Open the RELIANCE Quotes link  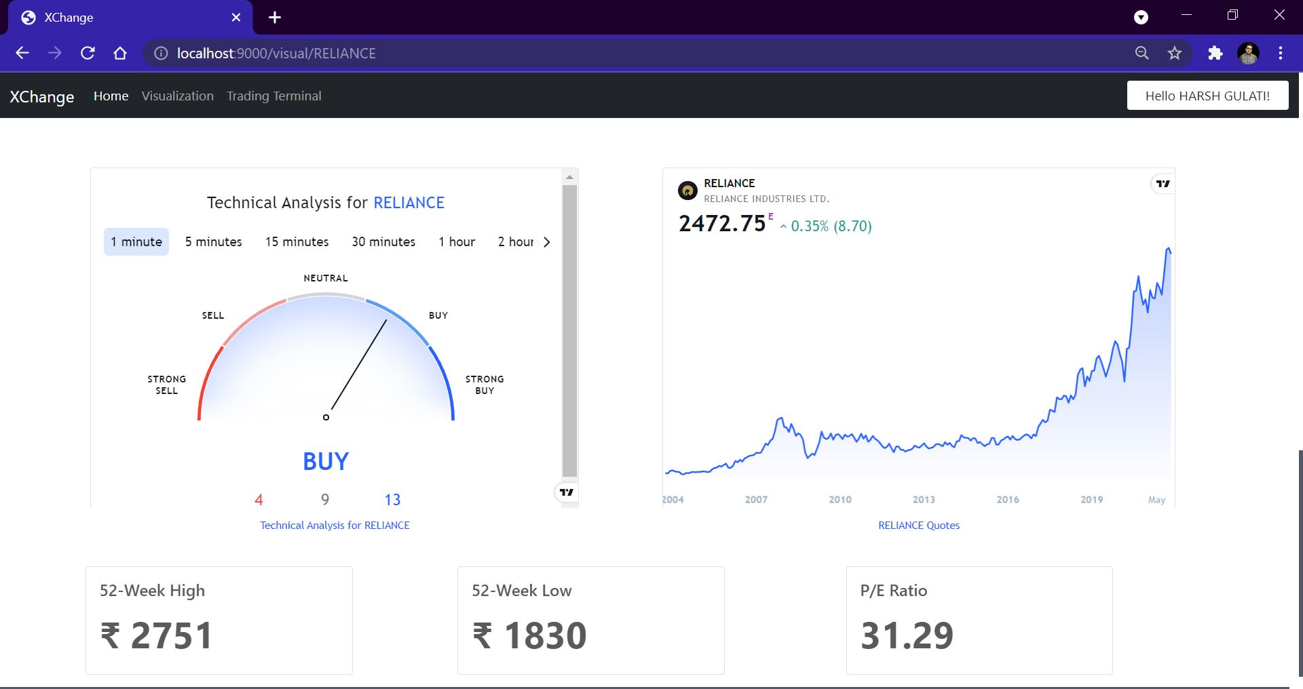click(x=919, y=526)
